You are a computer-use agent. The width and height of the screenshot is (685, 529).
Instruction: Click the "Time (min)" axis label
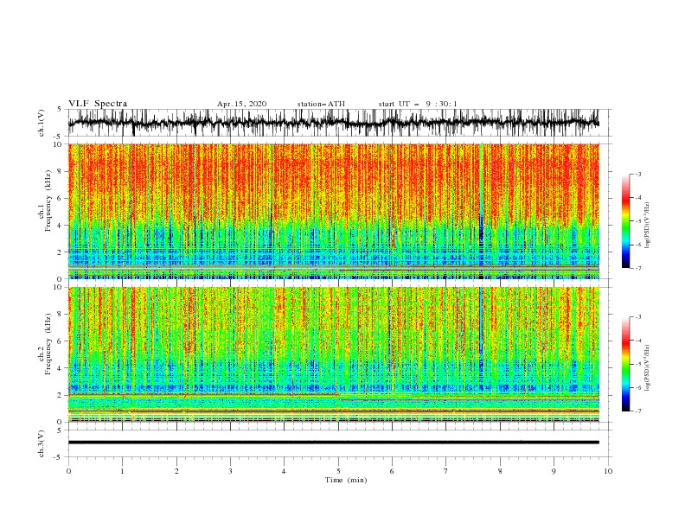click(346, 480)
